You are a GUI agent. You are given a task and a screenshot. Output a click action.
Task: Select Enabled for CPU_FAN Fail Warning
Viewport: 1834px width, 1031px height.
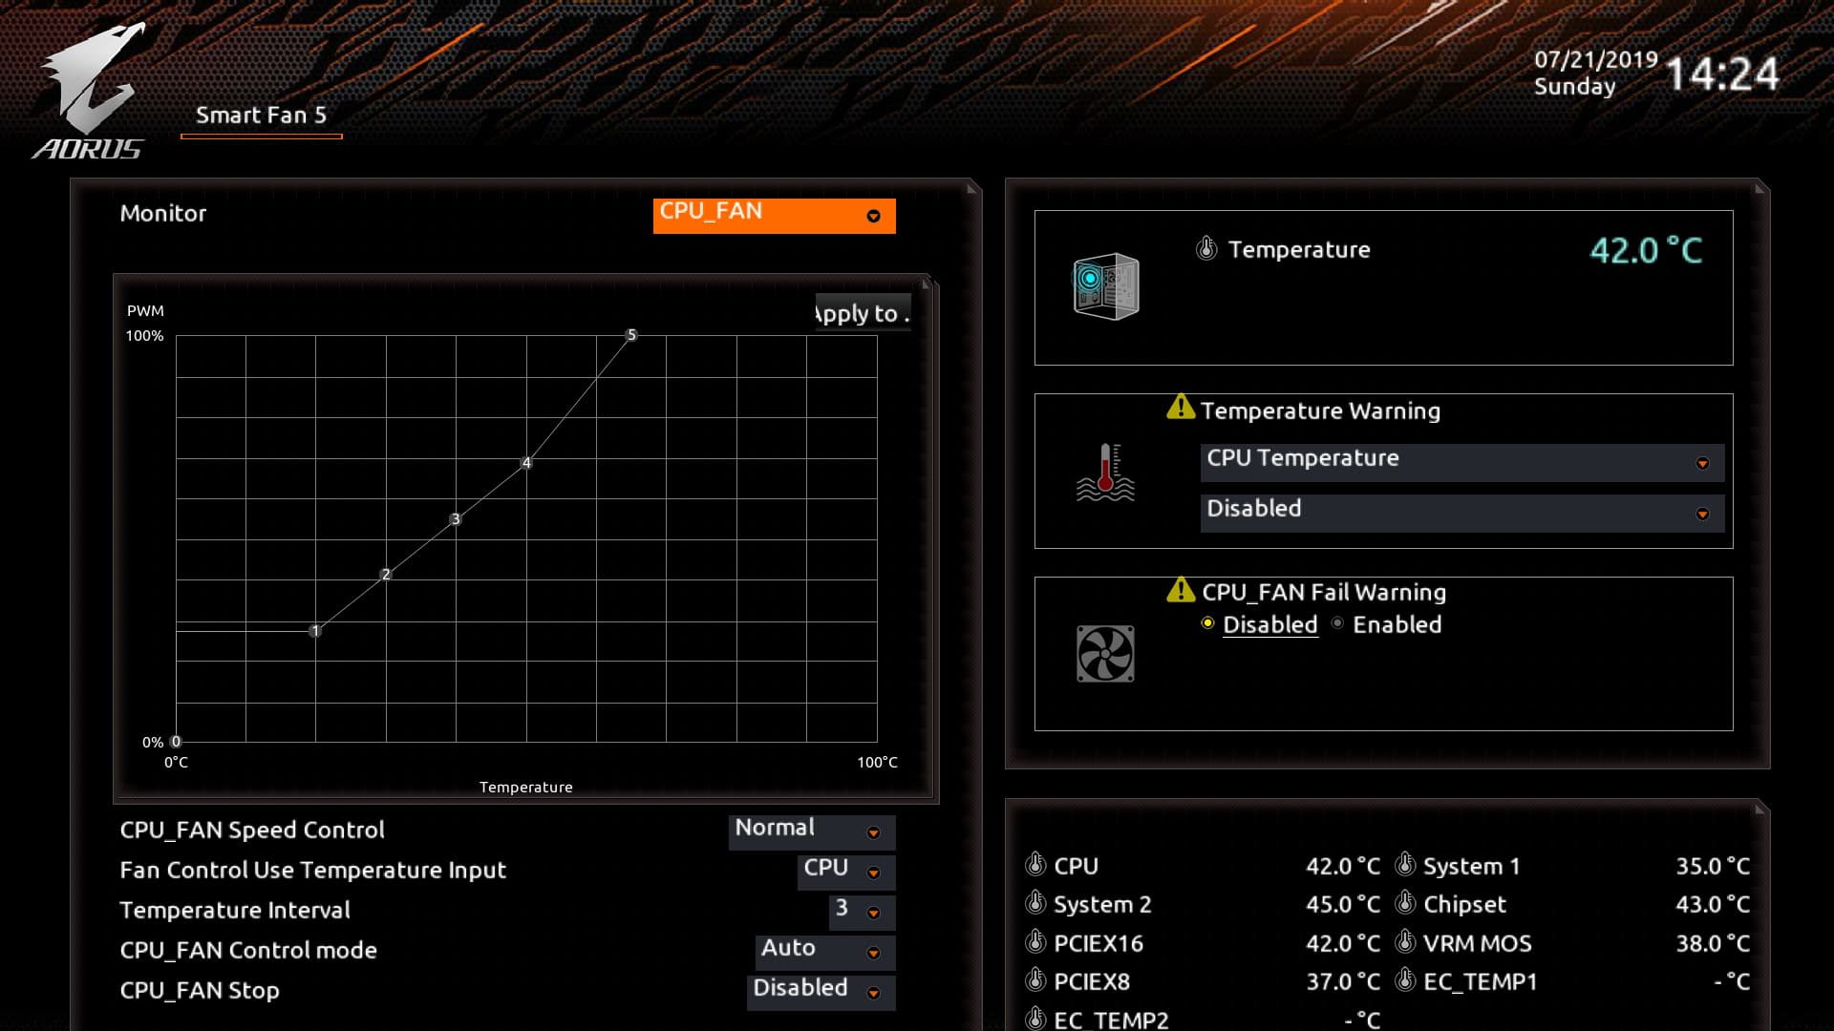1337,623
